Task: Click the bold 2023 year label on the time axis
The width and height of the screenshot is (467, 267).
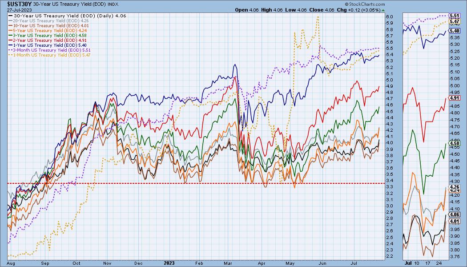Action: [169, 263]
